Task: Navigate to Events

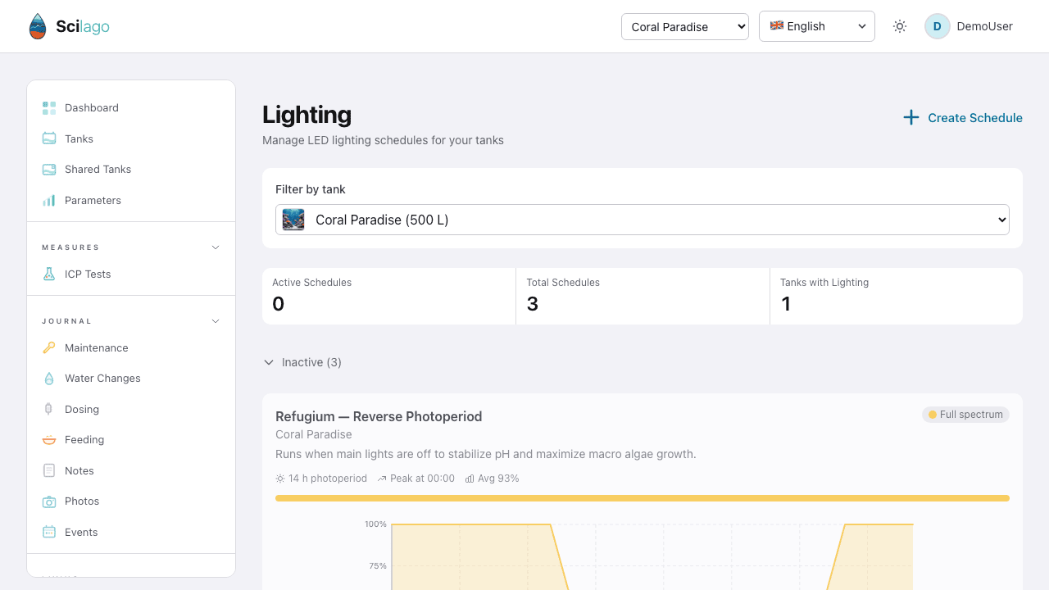Action: pyautogui.click(x=131, y=532)
